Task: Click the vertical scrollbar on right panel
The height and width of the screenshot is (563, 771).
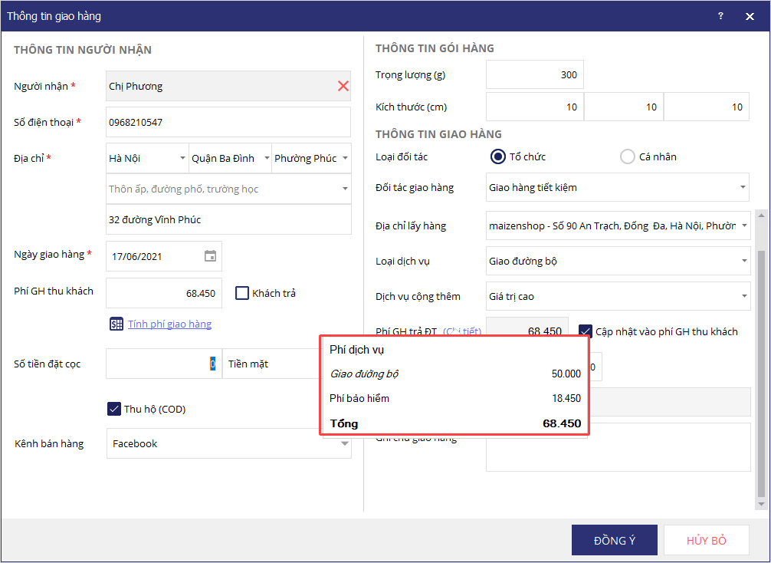Action: coord(760,368)
